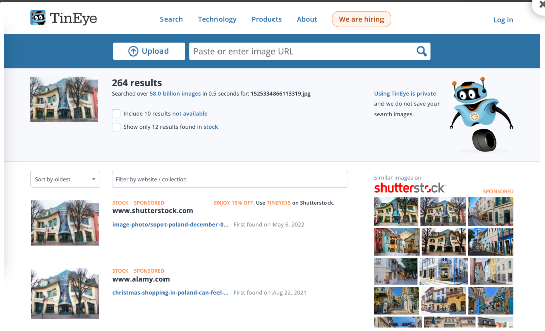Screen dimensions: 545x331
Task: Open the image-photo/sopot-poland-december link
Action: click(x=170, y=224)
